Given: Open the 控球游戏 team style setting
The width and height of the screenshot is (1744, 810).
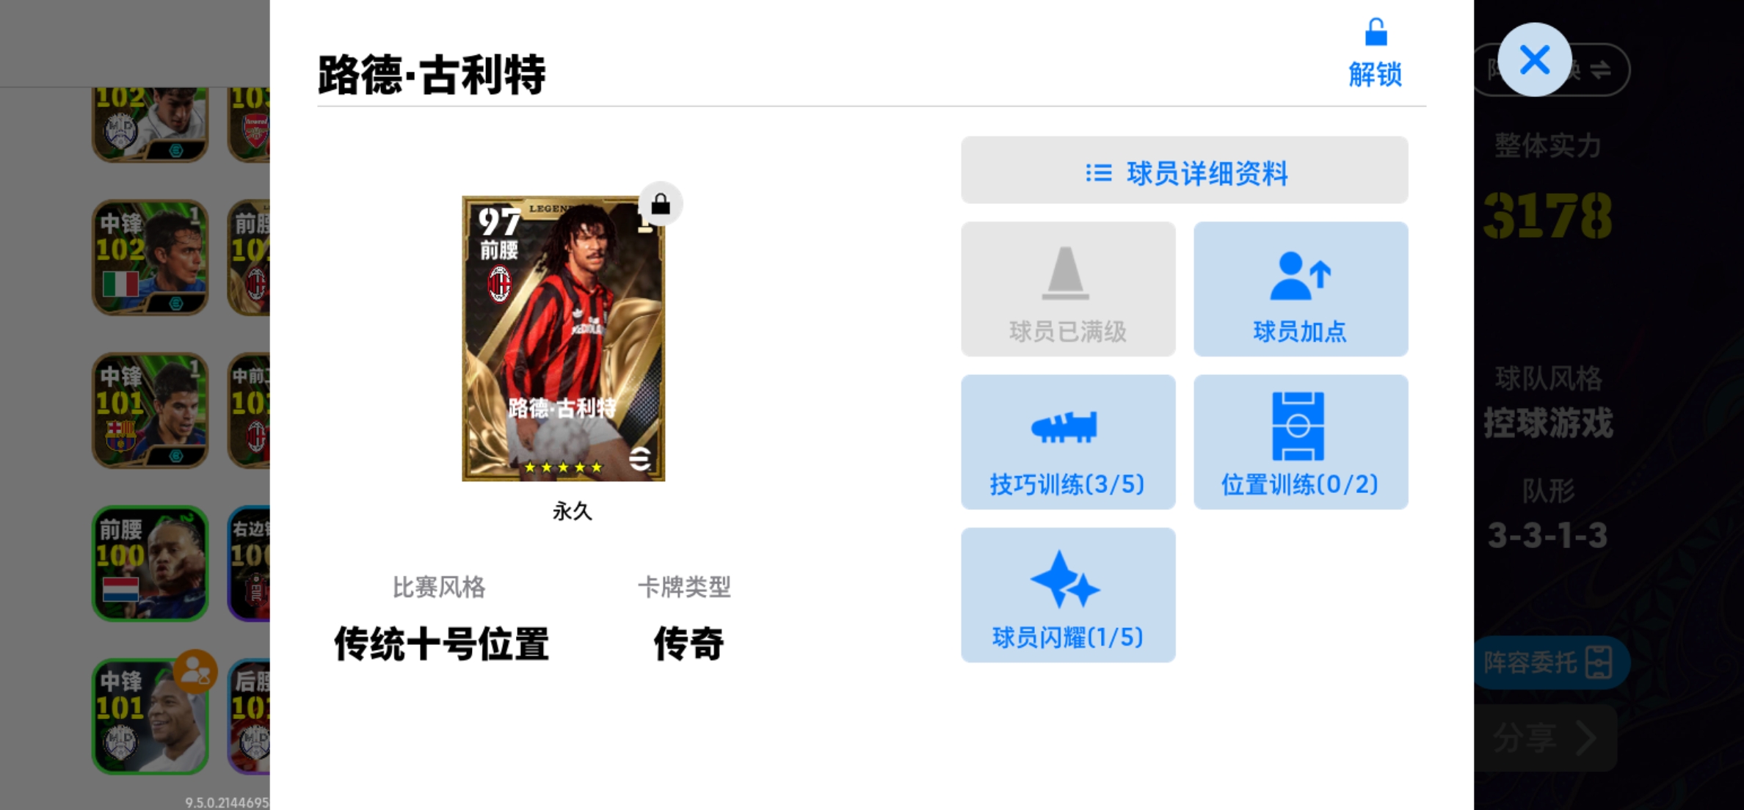Looking at the screenshot, I should (1549, 423).
